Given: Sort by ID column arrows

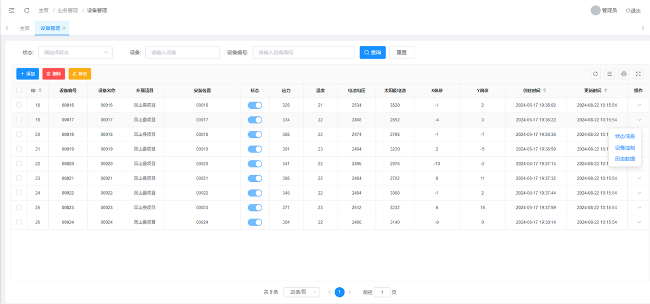Looking at the screenshot, I should coord(40,90).
